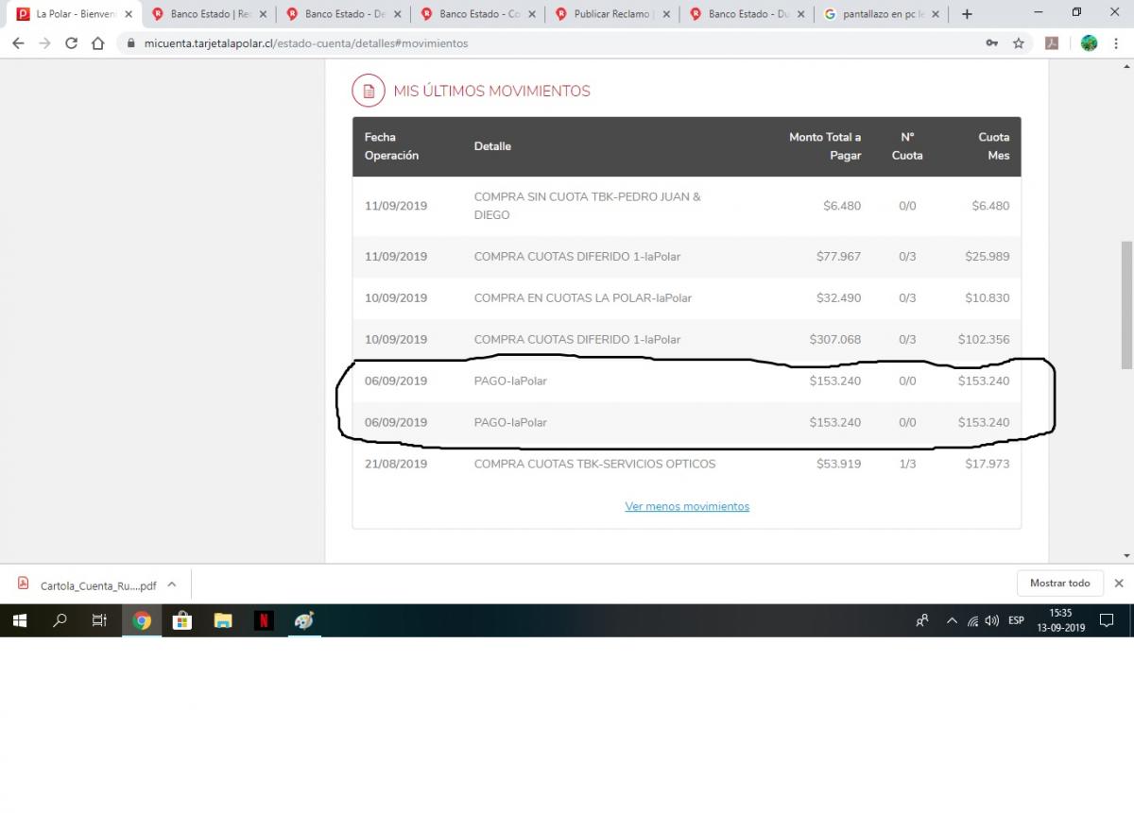Click the $307.068 amount cell
Viewport: 1134px width, 813px height.
[x=835, y=339]
